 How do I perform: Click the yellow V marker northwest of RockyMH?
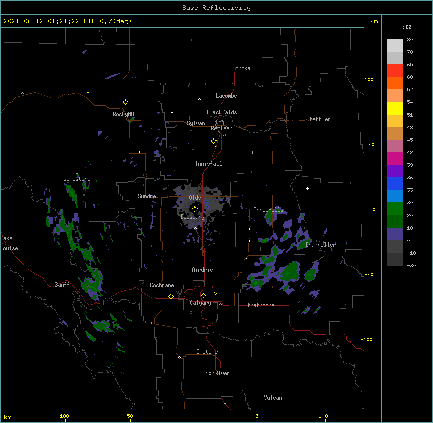click(88, 92)
